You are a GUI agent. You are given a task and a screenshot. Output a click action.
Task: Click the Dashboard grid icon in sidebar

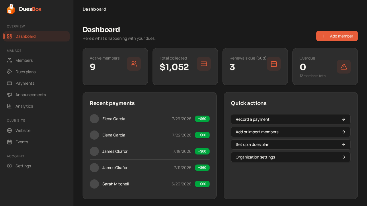click(9, 36)
